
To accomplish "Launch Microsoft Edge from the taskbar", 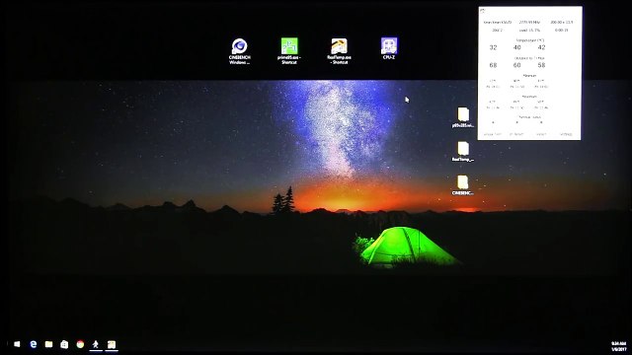I will [33, 344].
